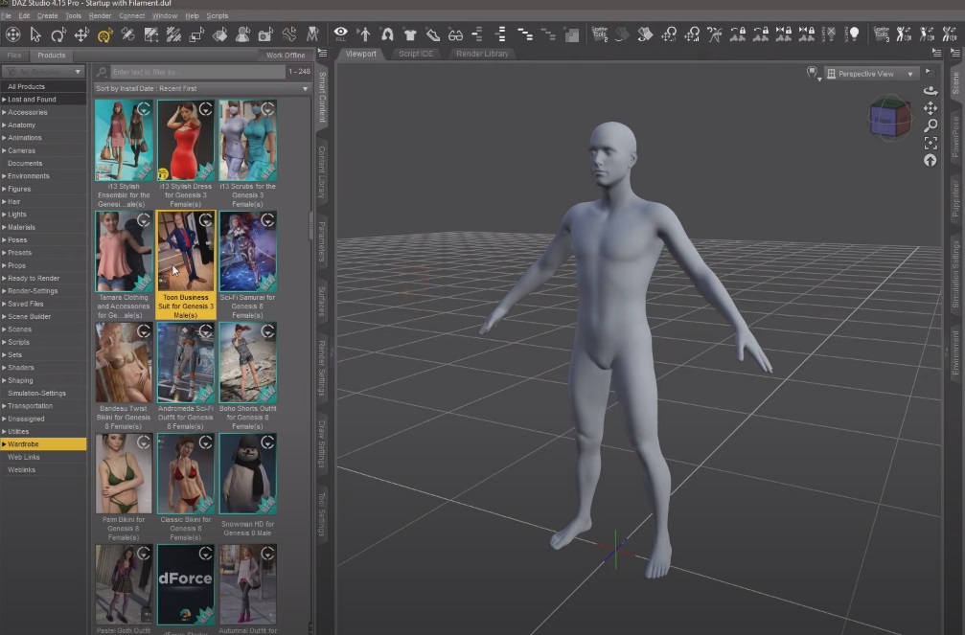Open the Simulation Settings side tab
The width and height of the screenshot is (965, 635).
click(x=955, y=273)
